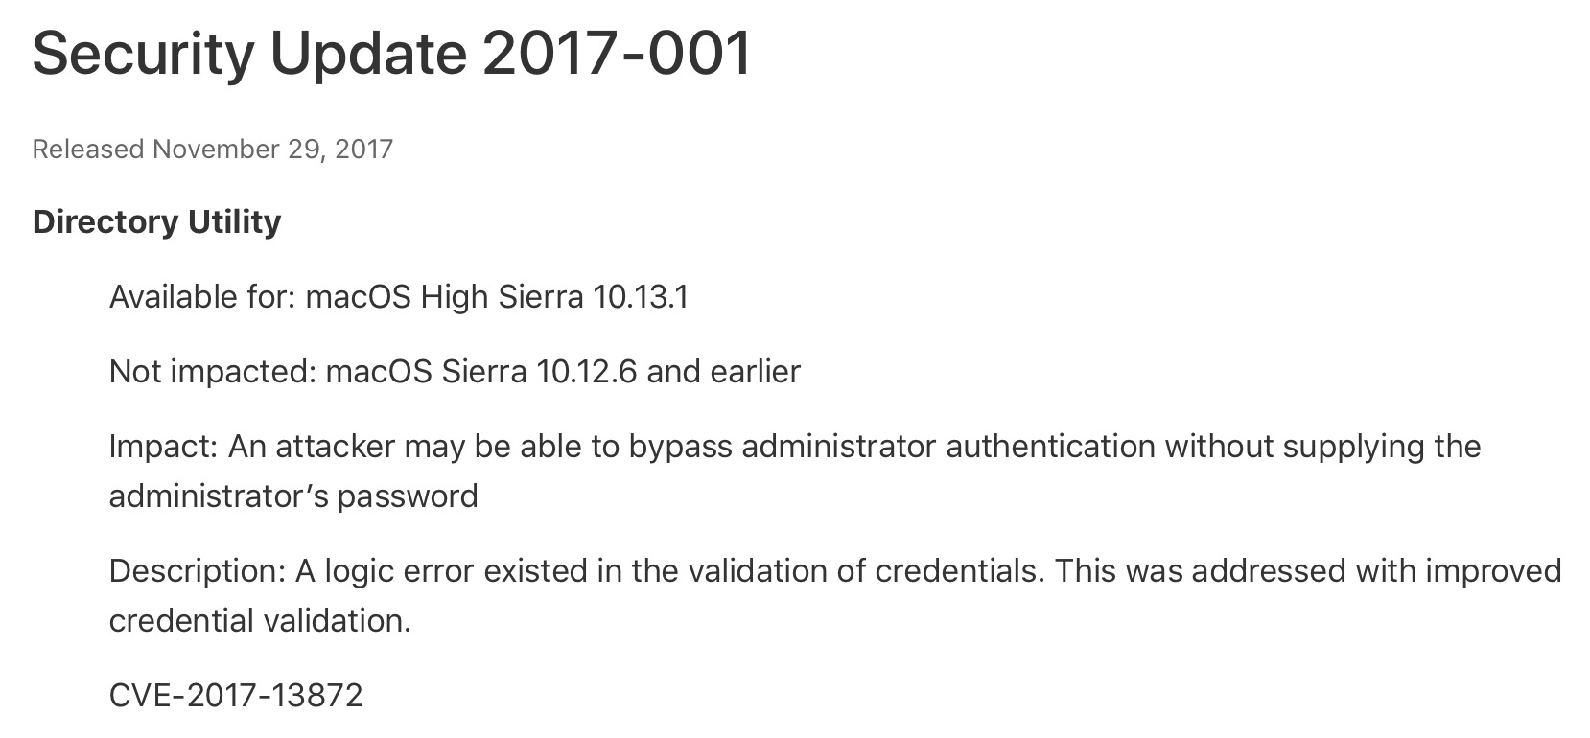Click the Not impacted macOS Sierra line
Image resolution: width=1590 pixels, height=738 pixels.
[x=455, y=371]
